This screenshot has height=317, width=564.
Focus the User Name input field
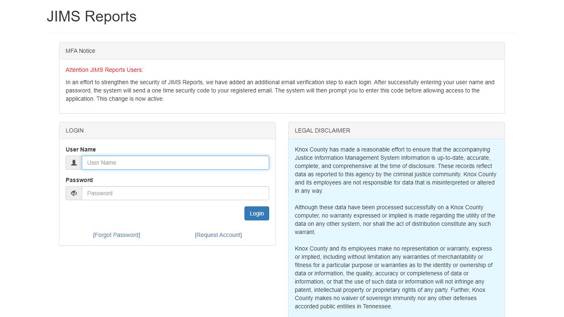tap(175, 163)
